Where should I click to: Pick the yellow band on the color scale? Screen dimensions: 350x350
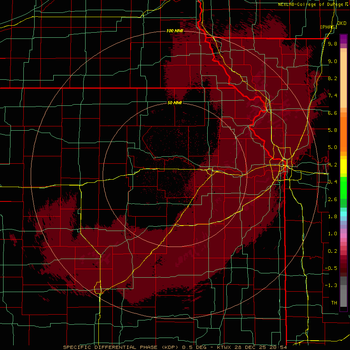coord(343,166)
